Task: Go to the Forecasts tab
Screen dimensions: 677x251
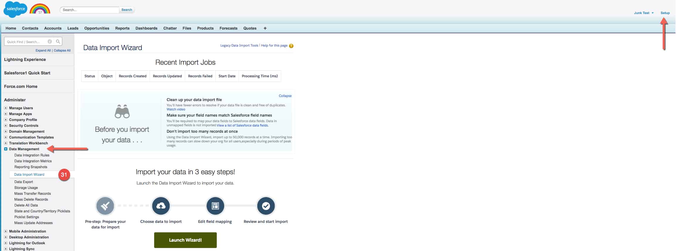Action: click(x=228, y=28)
